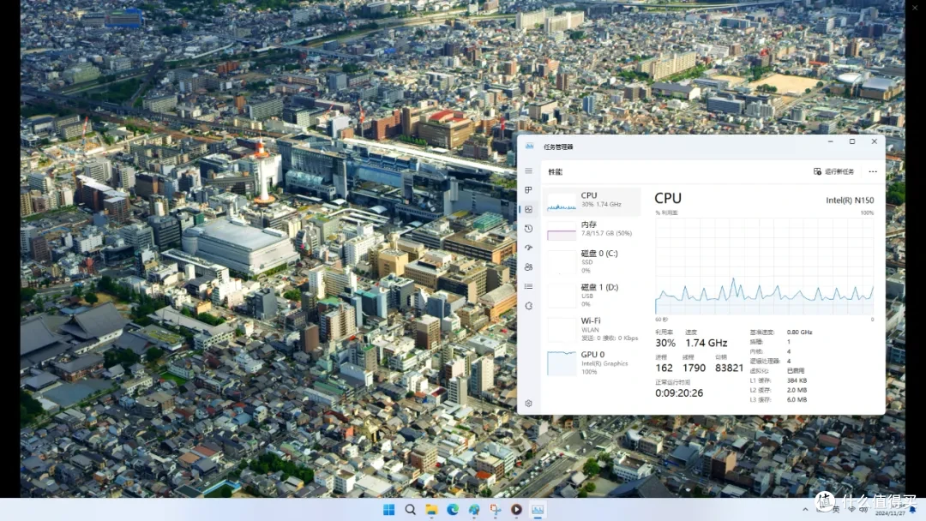926x521 pixels.
Task: Expand the system tray hidden icons chevron
Action: point(805,510)
